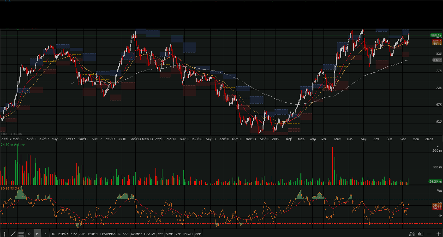Viewport: 443px width, 237px height.
Task: Click the 2018 label on time axis
Action: [x=122, y=138]
